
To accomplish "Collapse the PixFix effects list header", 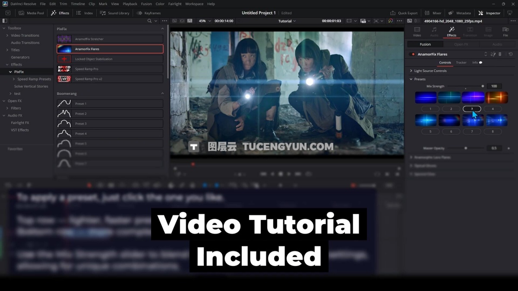I will (x=163, y=29).
